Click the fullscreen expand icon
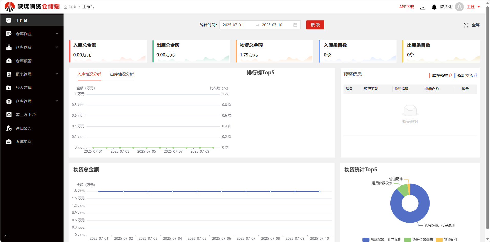Viewport: 490px width, 242px height. pyautogui.click(x=466, y=25)
